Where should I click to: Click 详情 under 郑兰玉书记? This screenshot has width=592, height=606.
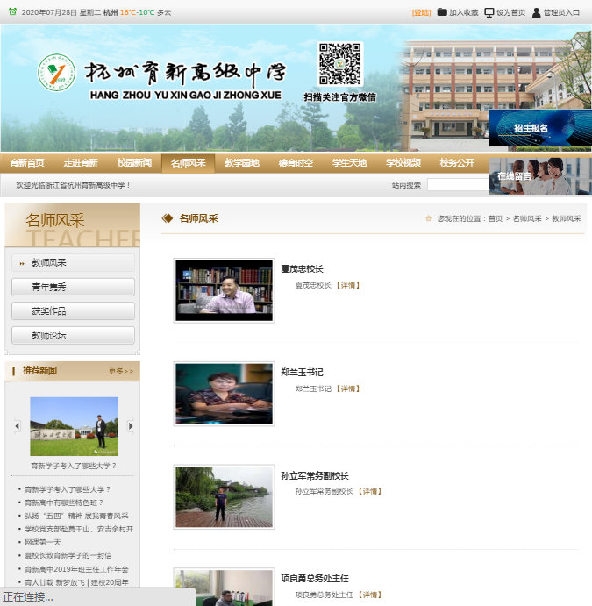tap(348, 389)
